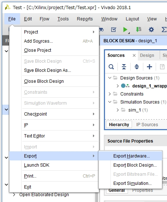Collapse the Design Sources folder
This screenshot has width=167, height=202.
pos(110,78)
